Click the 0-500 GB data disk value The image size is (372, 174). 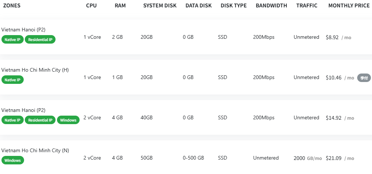pyautogui.click(x=193, y=158)
